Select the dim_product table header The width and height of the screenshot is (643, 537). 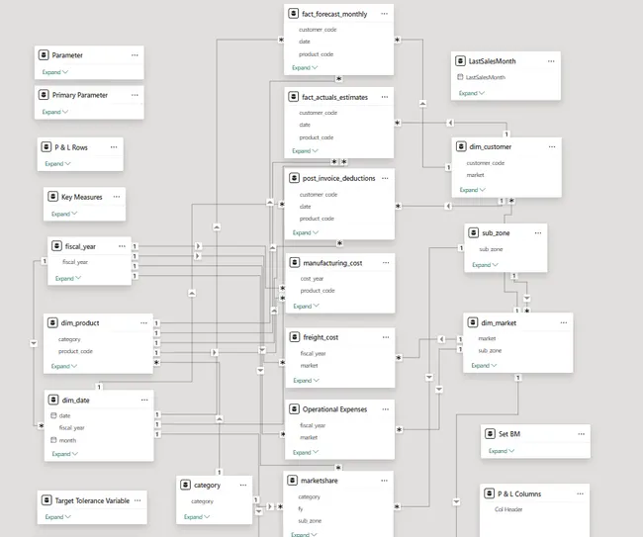coord(98,323)
